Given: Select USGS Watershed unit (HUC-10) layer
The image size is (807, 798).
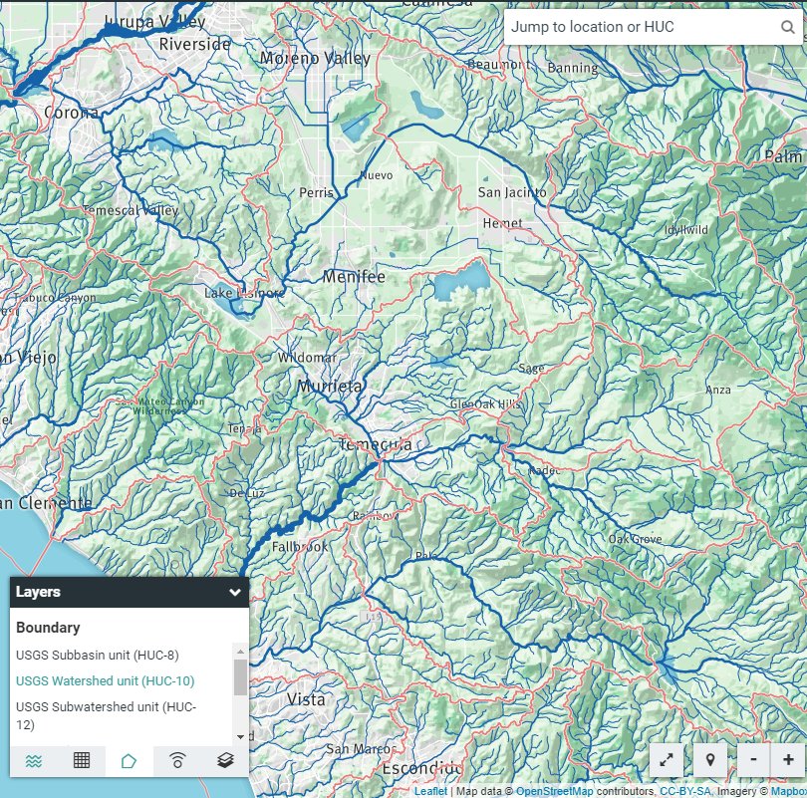Looking at the screenshot, I should [105, 680].
